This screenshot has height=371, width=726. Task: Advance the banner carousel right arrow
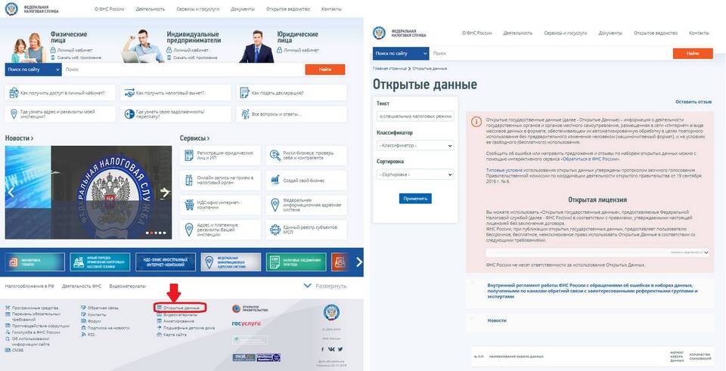click(x=358, y=262)
